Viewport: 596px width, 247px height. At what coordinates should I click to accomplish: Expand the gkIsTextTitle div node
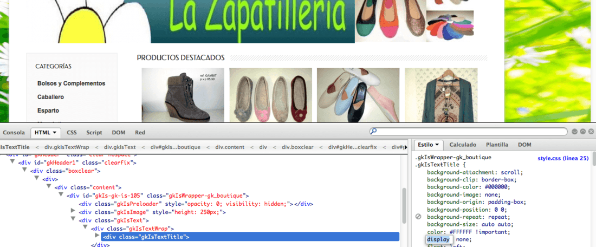point(98,236)
